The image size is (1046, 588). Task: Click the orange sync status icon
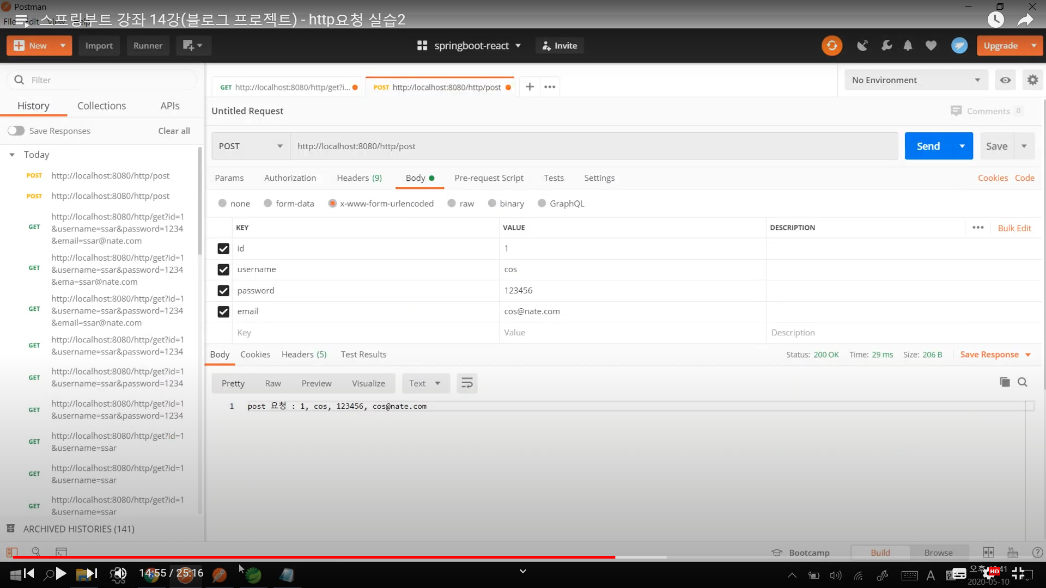831,46
